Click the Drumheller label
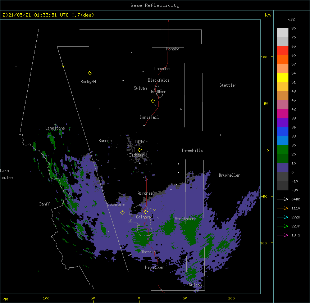Screen dimensions: 310x303 [x=229, y=175]
